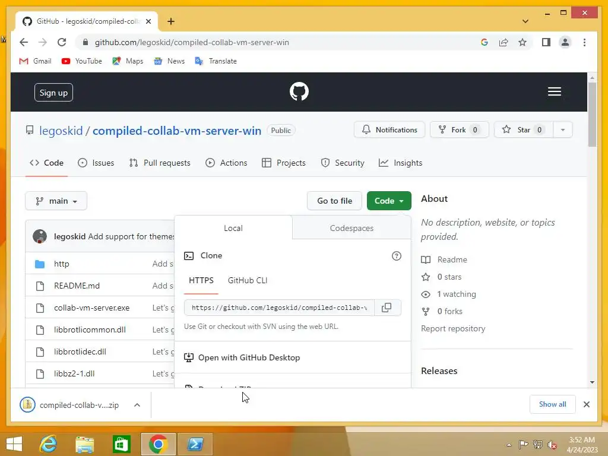Image resolution: width=608 pixels, height=456 pixels.
Task: Click the Chrome back arrow
Action: click(24, 42)
